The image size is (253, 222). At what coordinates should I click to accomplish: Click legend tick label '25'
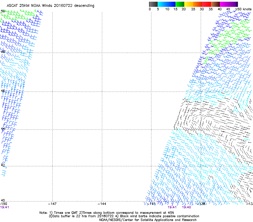click(193, 9)
